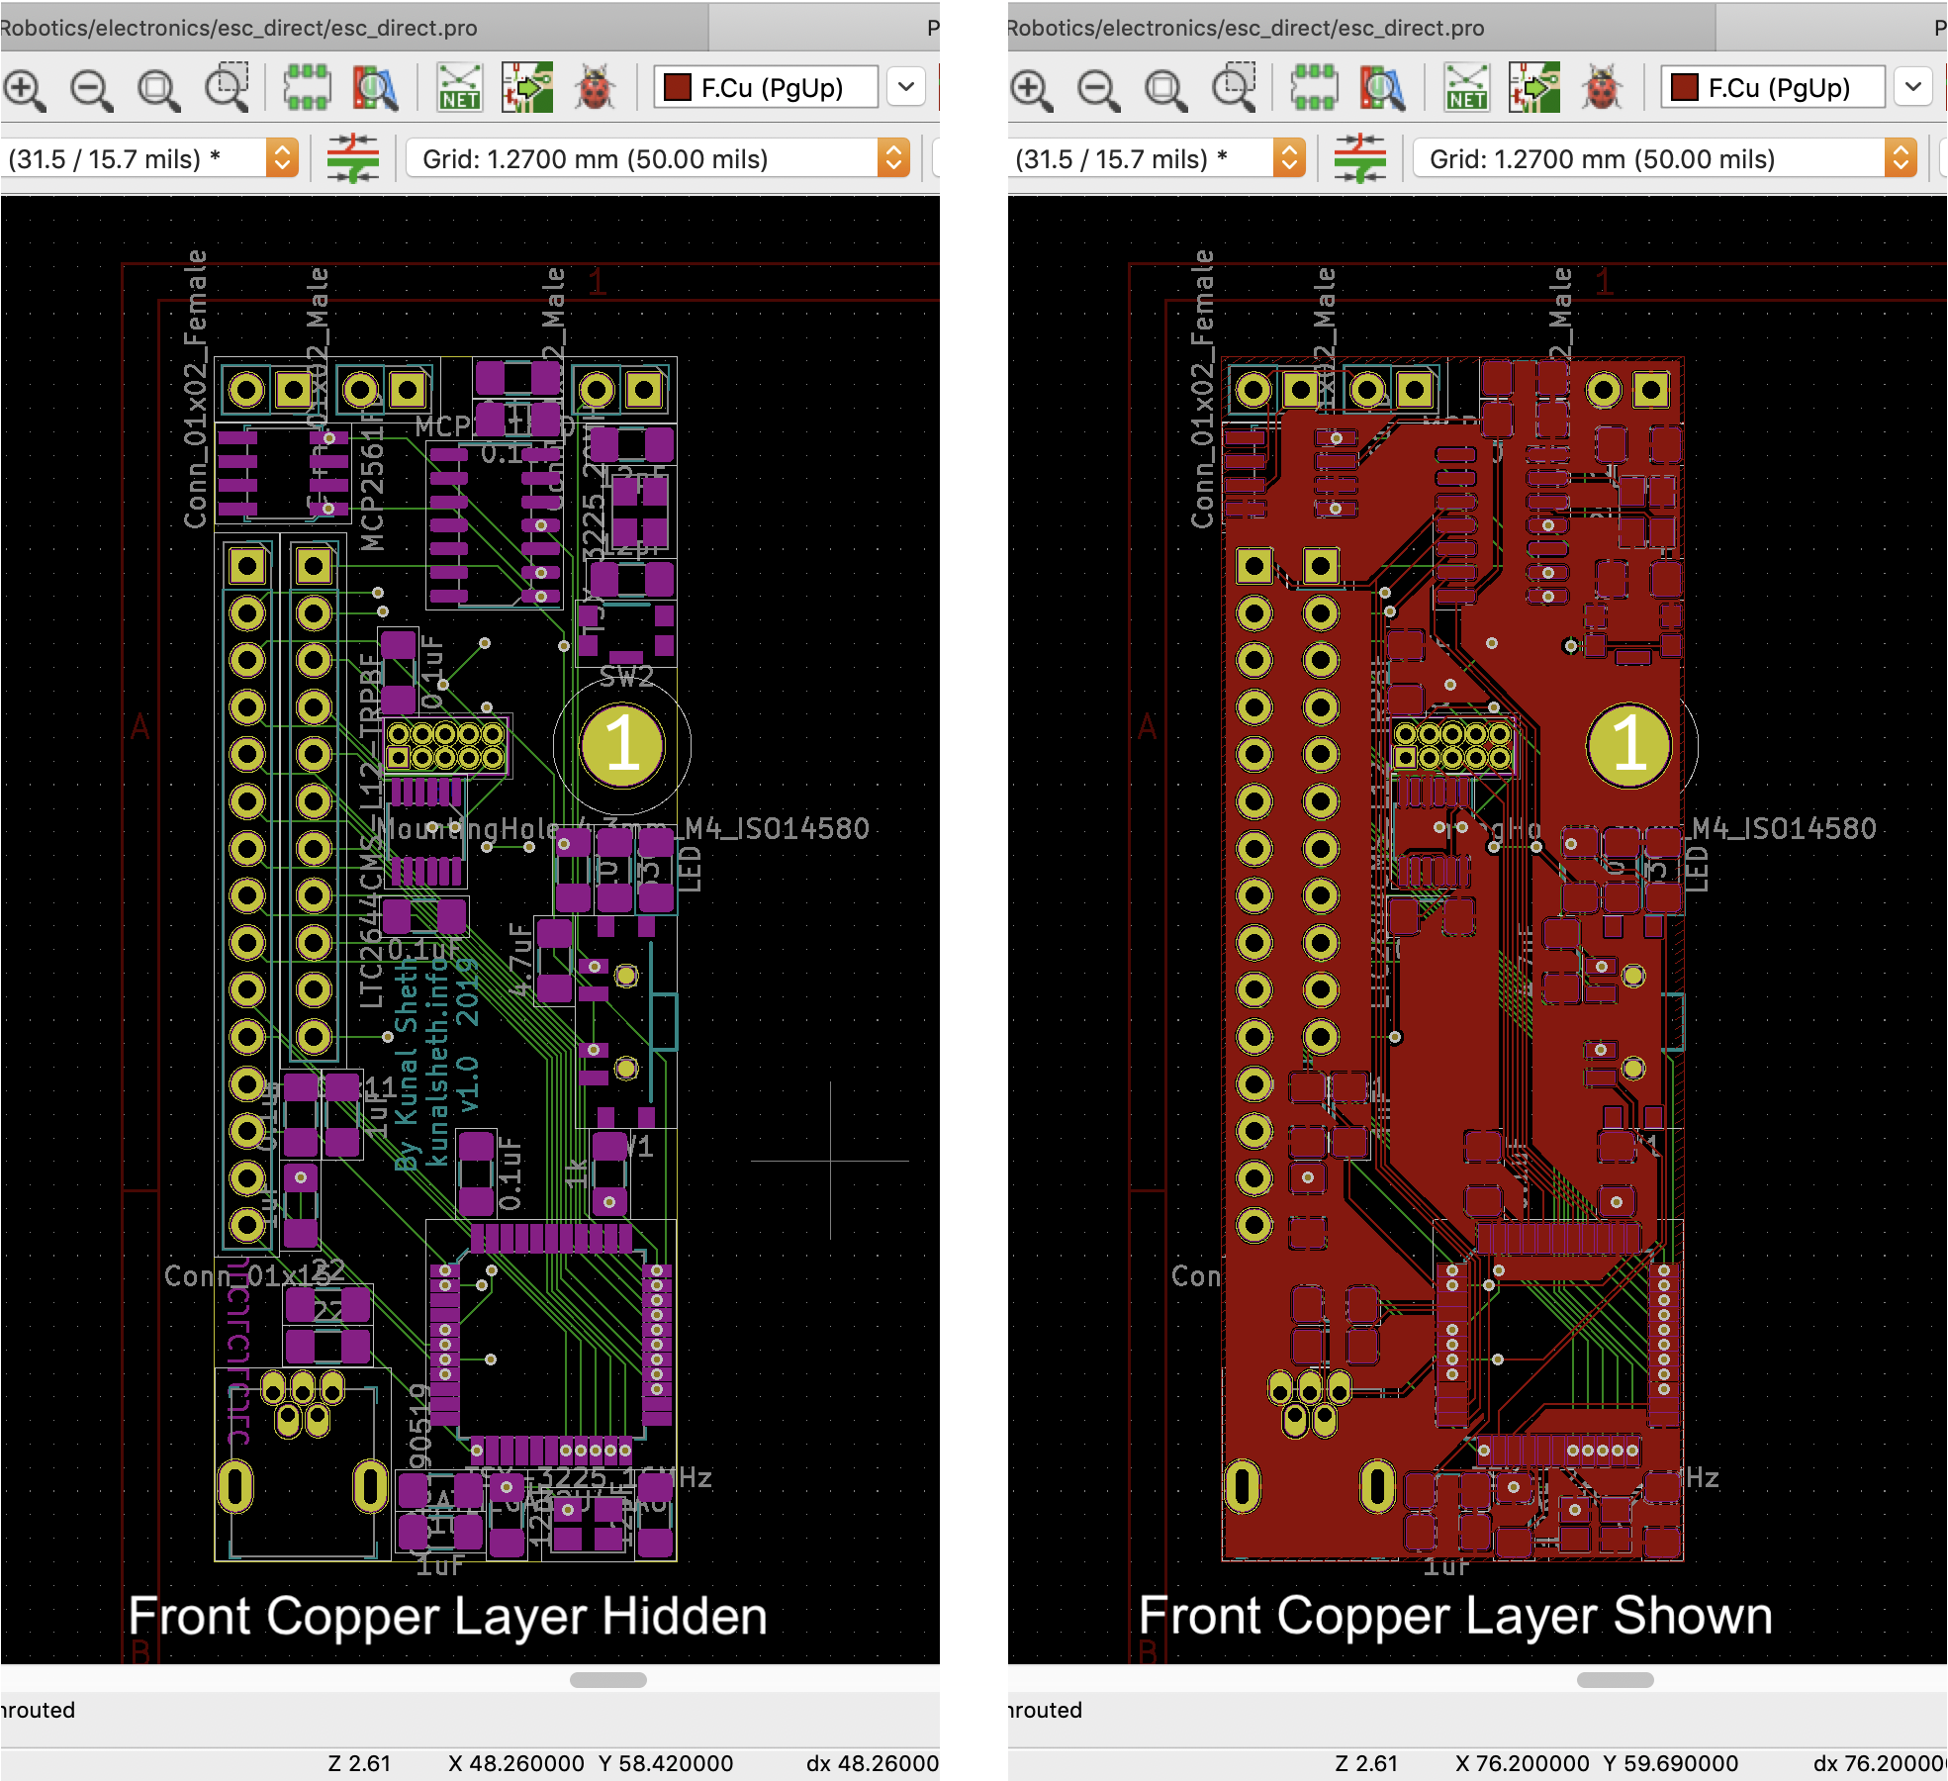Click Zoom to Fit in the right window
The width and height of the screenshot is (1948, 1781).
[x=1165, y=89]
